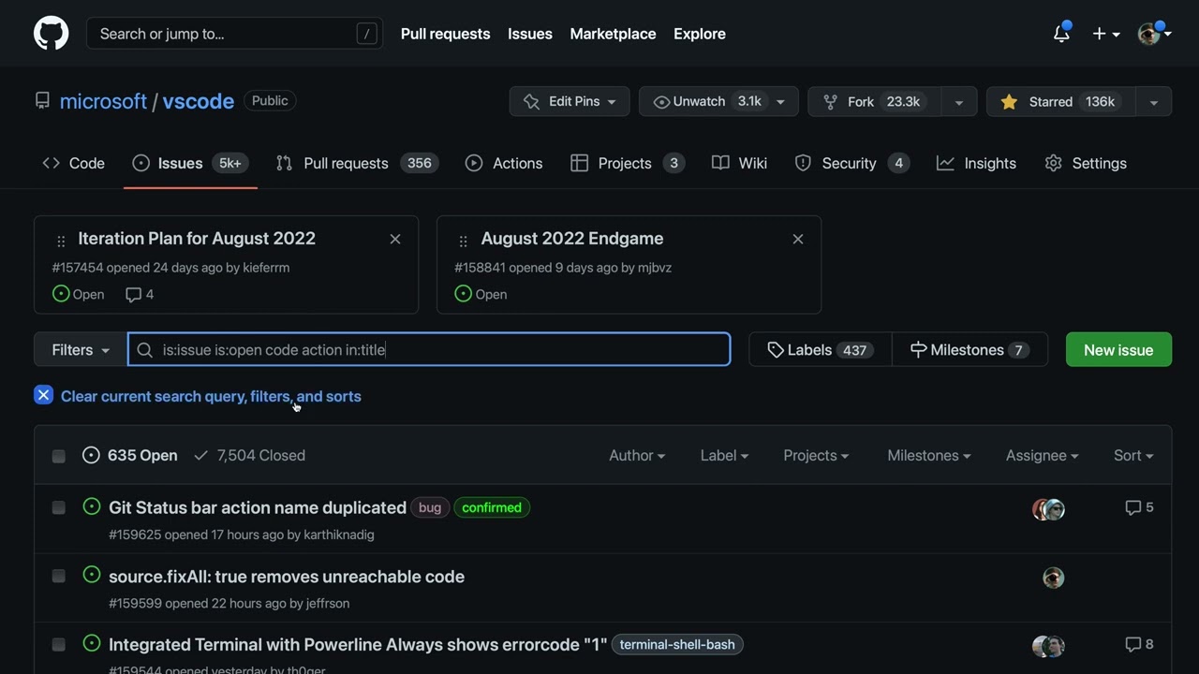This screenshot has height=674, width=1199.
Task: Select source.fixAll issue checkbox
Action: [59, 576]
